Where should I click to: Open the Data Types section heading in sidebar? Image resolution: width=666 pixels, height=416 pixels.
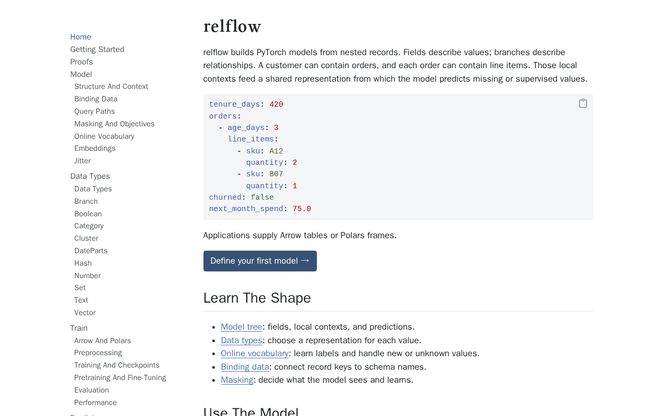(90, 176)
